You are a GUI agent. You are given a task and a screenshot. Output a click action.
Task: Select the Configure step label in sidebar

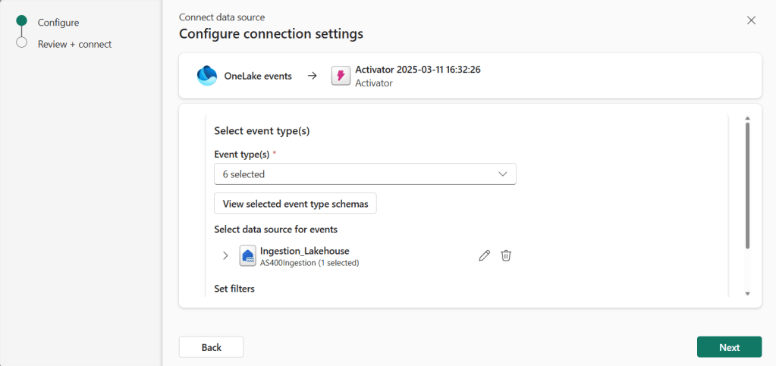coord(58,23)
